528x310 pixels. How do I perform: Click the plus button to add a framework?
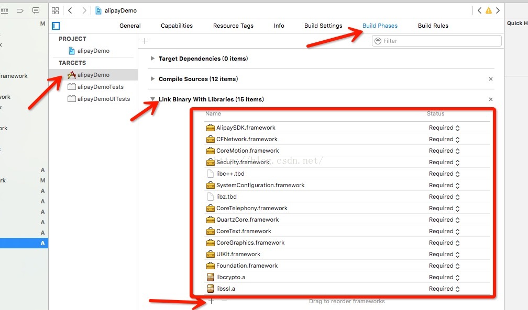click(212, 301)
